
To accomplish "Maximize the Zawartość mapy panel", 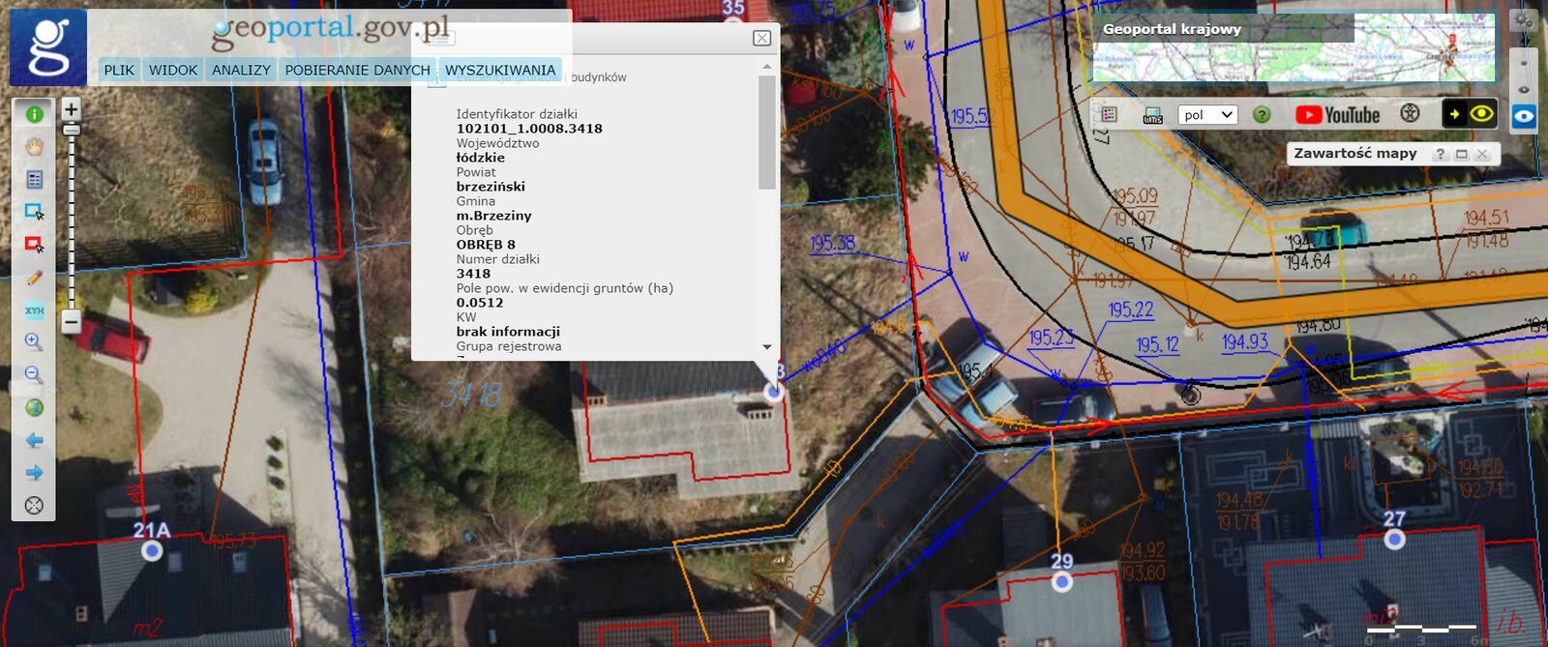I will click(x=1461, y=155).
